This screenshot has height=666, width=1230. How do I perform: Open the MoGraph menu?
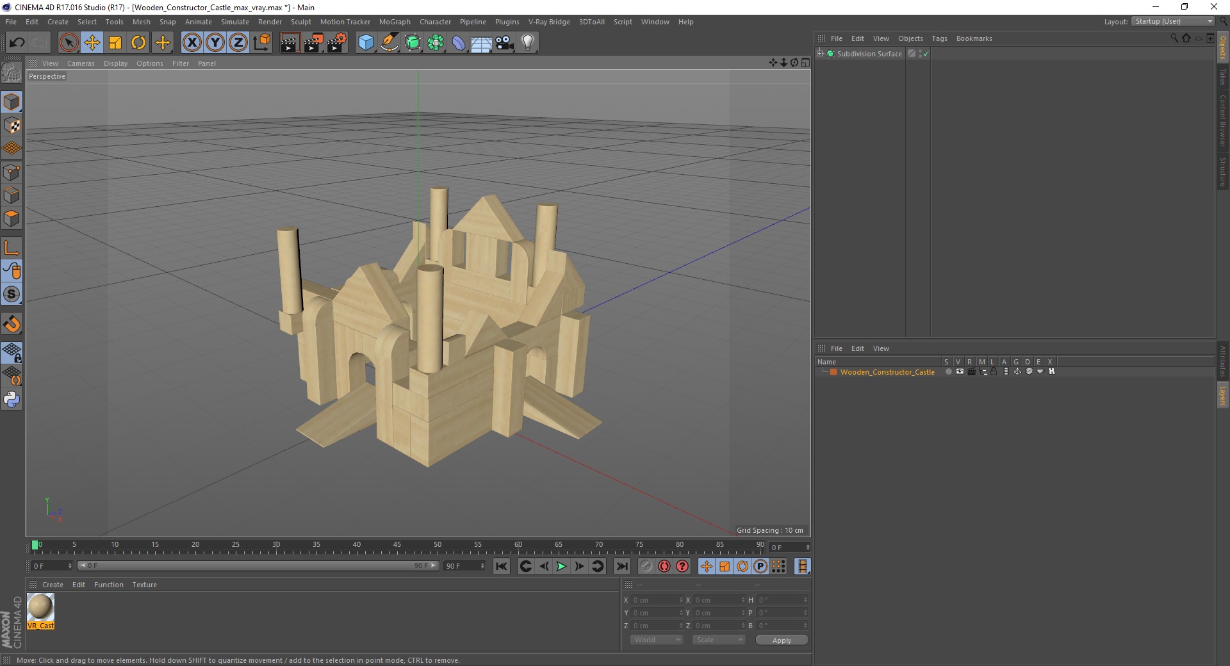pos(394,22)
